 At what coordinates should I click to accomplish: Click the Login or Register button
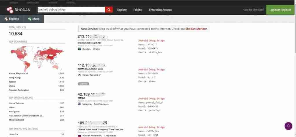point(280,10)
